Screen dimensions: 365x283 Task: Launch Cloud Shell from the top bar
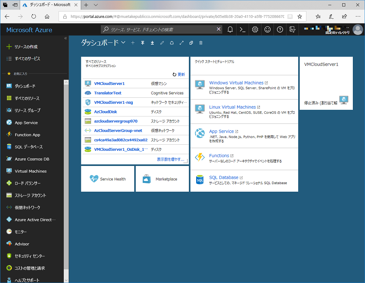click(242, 30)
